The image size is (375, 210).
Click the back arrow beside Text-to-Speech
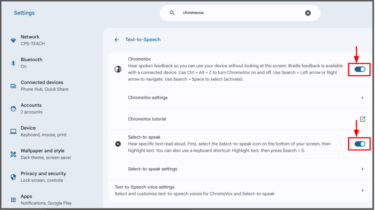point(117,40)
